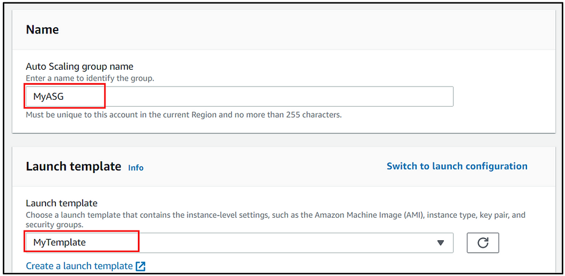Select the MyTemplate value text in dropdown

[59, 243]
